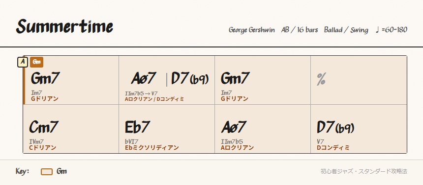Click the Ballad / Swing style label
The width and height of the screenshot is (423, 185).
click(346, 30)
